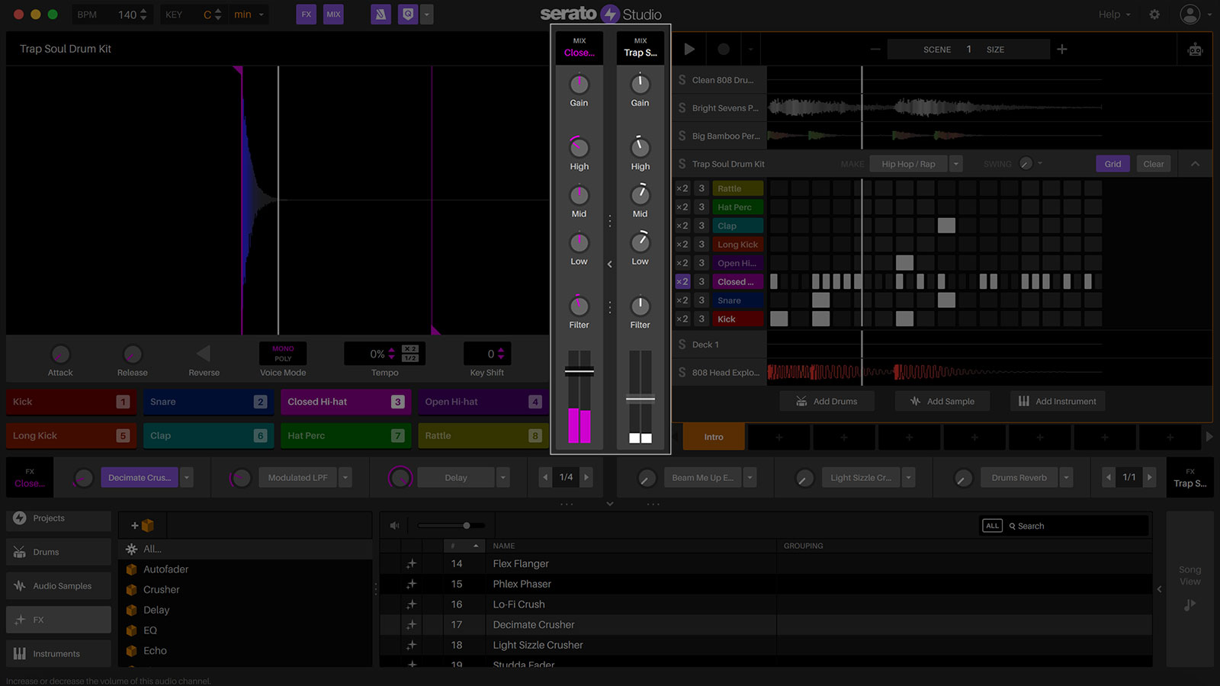Image resolution: width=1220 pixels, height=686 pixels.
Task: Open the Delay FX dropdown arrow
Action: tap(503, 478)
